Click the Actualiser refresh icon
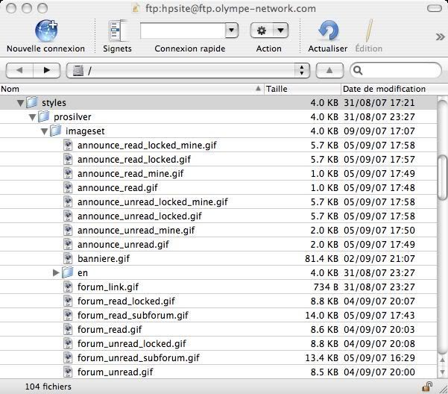The image size is (448, 394). 327,31
